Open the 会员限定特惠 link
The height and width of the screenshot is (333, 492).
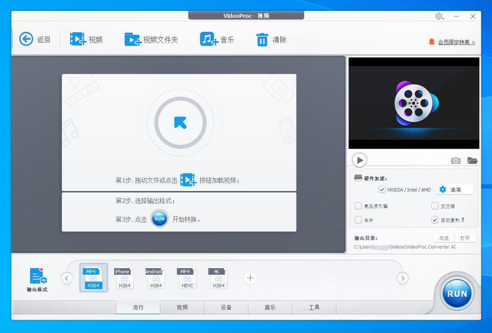(456, 42)
